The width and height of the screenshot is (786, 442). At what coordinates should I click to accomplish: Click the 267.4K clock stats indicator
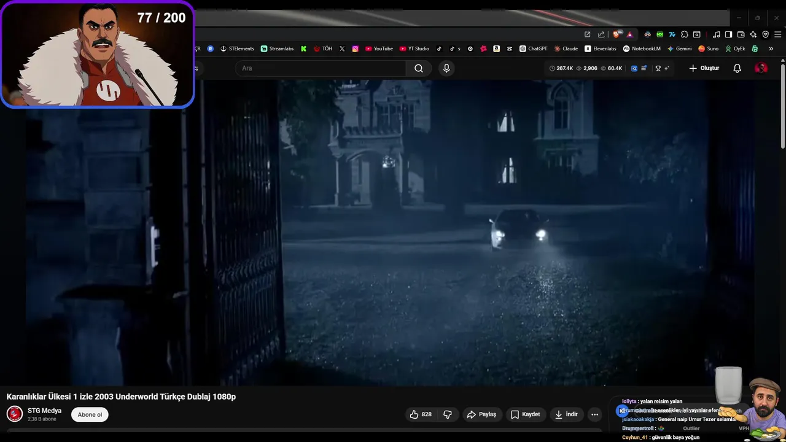[x=561, y=68]
